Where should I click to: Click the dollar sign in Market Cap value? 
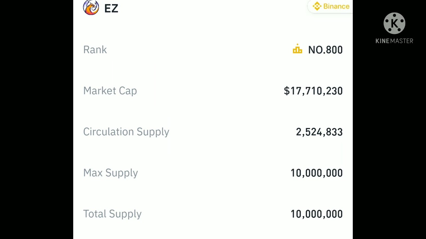tap(287, 91)
